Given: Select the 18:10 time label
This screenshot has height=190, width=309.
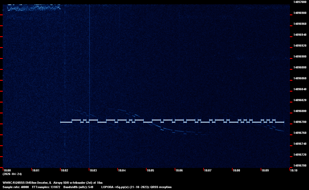Looking at the screenshot, I should tap(293, 170).
